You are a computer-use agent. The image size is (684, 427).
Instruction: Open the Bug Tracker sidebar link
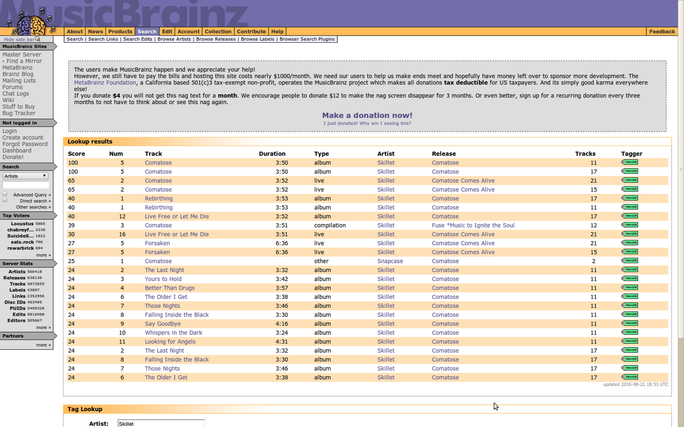coord(19,113)
